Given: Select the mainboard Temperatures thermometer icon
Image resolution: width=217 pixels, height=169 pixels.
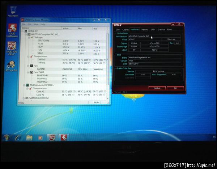Looking at the screenshot, I should point(32,56).
